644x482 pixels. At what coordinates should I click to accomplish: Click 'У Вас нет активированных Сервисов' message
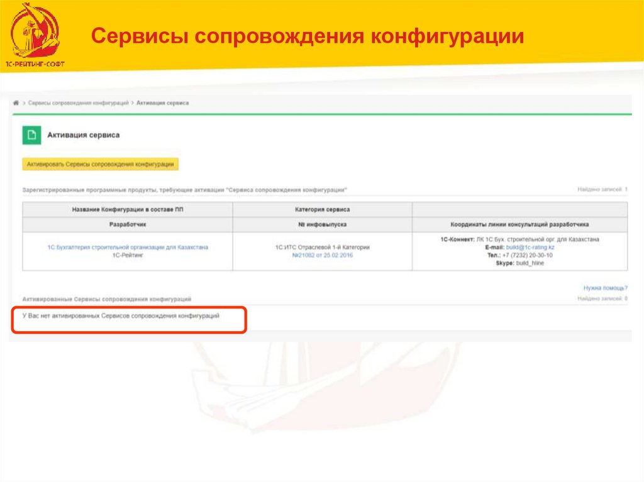coord(121,315)
